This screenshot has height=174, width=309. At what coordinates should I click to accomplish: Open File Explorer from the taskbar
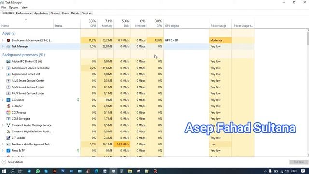click(x=130, y=171)
